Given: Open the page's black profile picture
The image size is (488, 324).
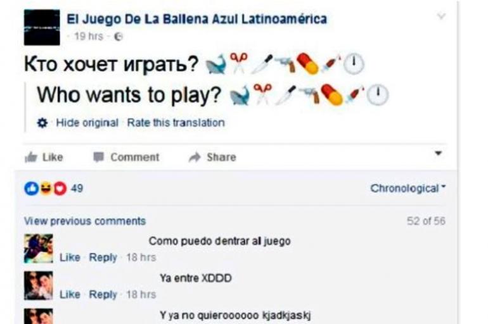Looking at the screenshot, I should coord(42,27).
